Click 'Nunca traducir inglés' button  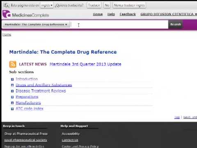[x=129, y=5]
